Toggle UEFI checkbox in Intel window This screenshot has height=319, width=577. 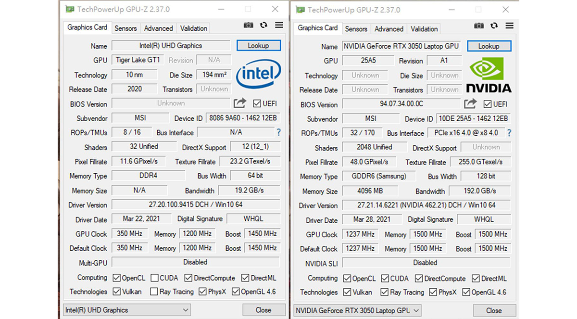pos(257,103)
